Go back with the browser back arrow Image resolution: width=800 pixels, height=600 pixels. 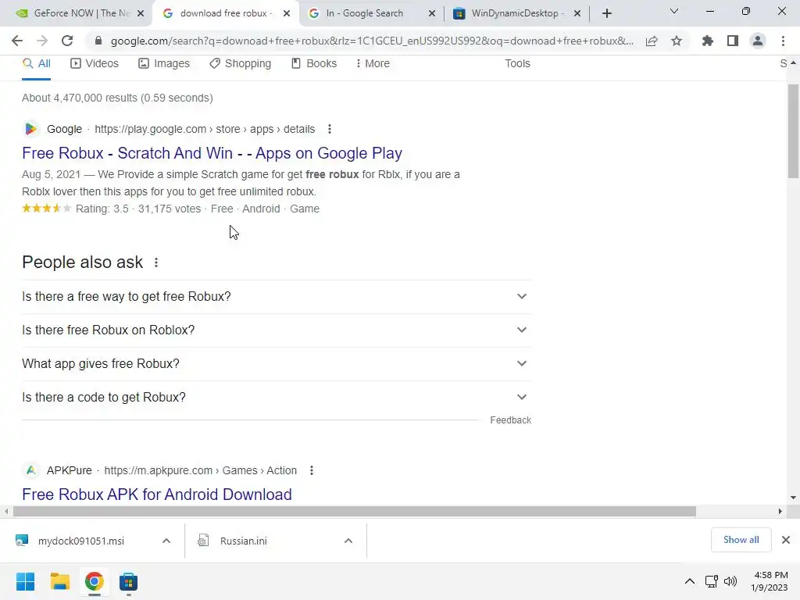[x=17, y=41]
